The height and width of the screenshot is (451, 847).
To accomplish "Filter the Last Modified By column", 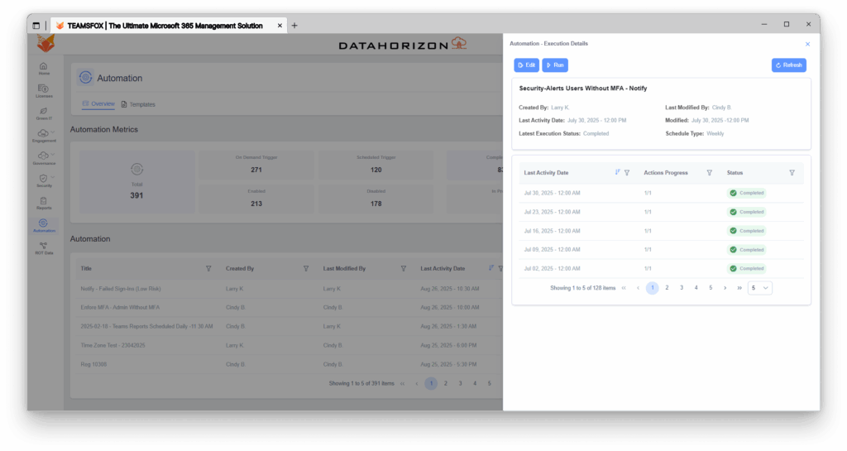I will coord(403,268).
